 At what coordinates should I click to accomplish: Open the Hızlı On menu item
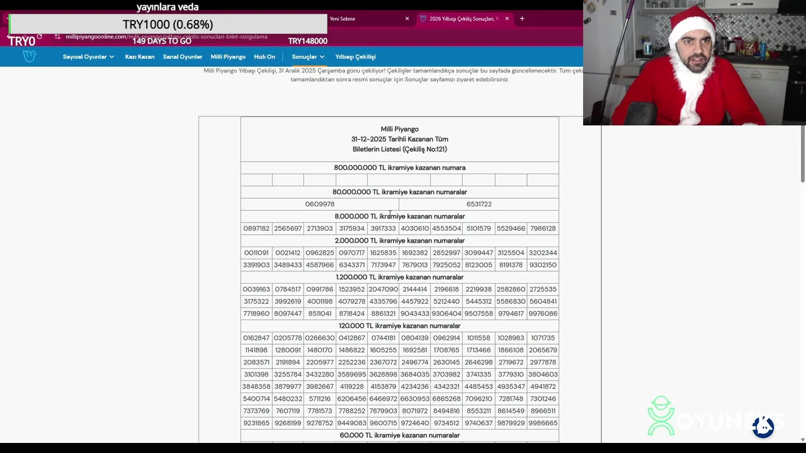[264, 57]
